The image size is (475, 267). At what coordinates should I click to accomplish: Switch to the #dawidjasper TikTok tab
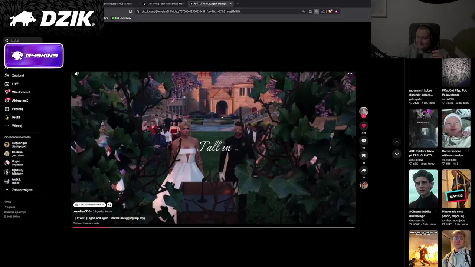tap(118, 4)
